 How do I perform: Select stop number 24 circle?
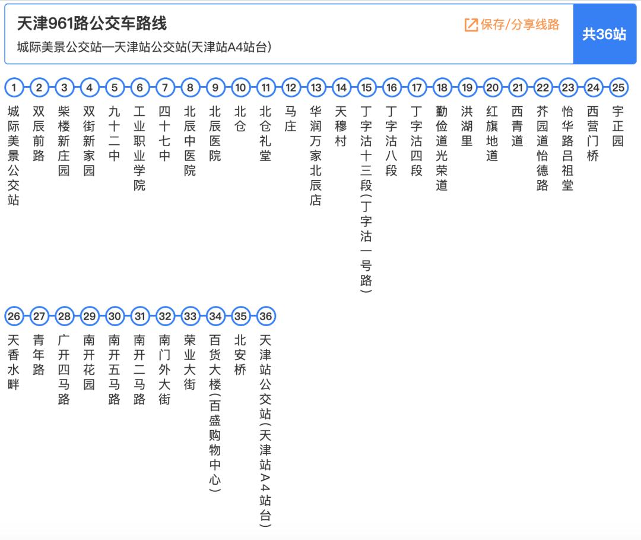[593, 87]
